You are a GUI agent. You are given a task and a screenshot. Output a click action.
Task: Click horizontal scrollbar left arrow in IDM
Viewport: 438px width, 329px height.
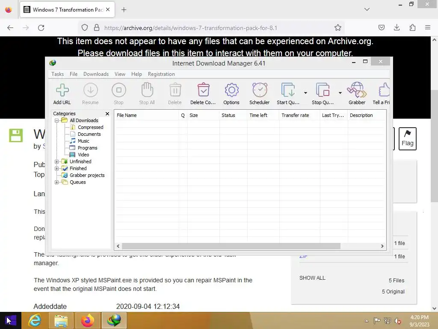click(118, 246)
